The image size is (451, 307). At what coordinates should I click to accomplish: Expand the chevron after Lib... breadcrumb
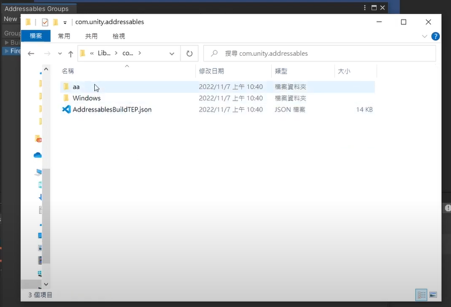(x=116, y=53)
